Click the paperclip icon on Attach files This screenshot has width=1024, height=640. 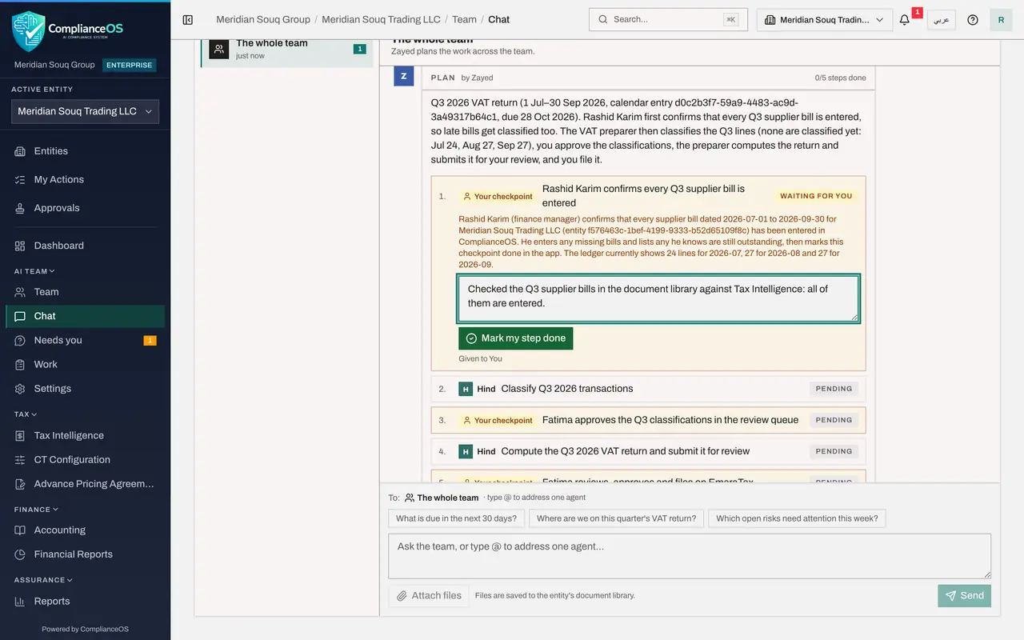click(402, 596)
